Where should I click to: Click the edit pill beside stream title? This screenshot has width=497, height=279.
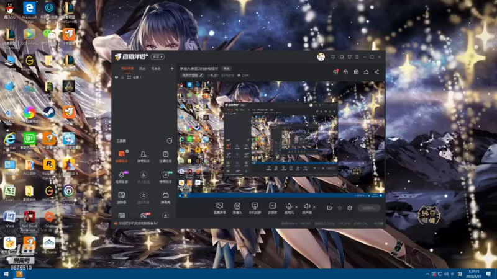[226, 68]
